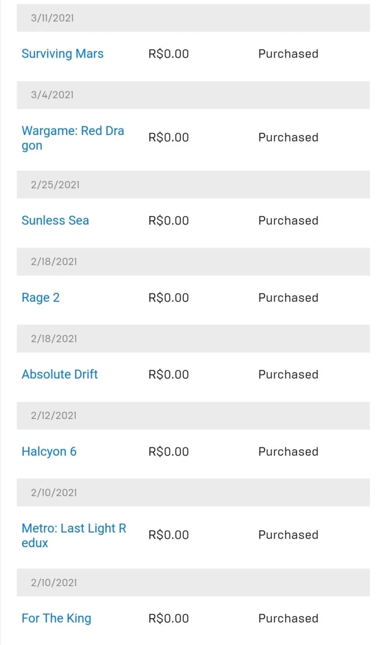386x645 pixels.
Task: Open the Sunless Sea link
Action: coord(55,221)
